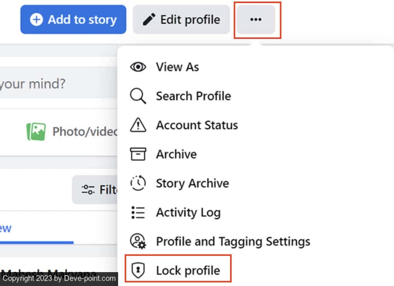Click the Lock profile shield icon
The height and width of the screenshot is (286, 394).
point(138,270)
